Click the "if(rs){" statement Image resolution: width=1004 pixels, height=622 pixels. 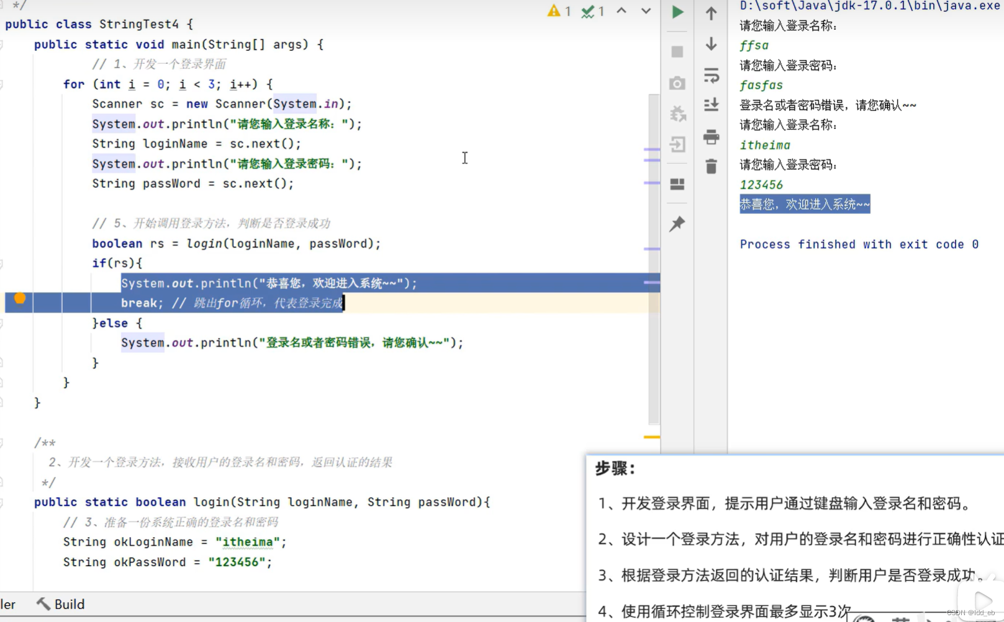(117, 263)
